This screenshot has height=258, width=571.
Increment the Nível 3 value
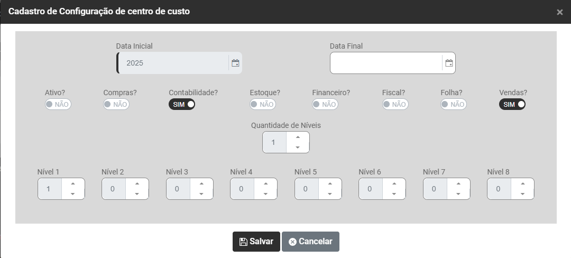[x=201, y=184]
